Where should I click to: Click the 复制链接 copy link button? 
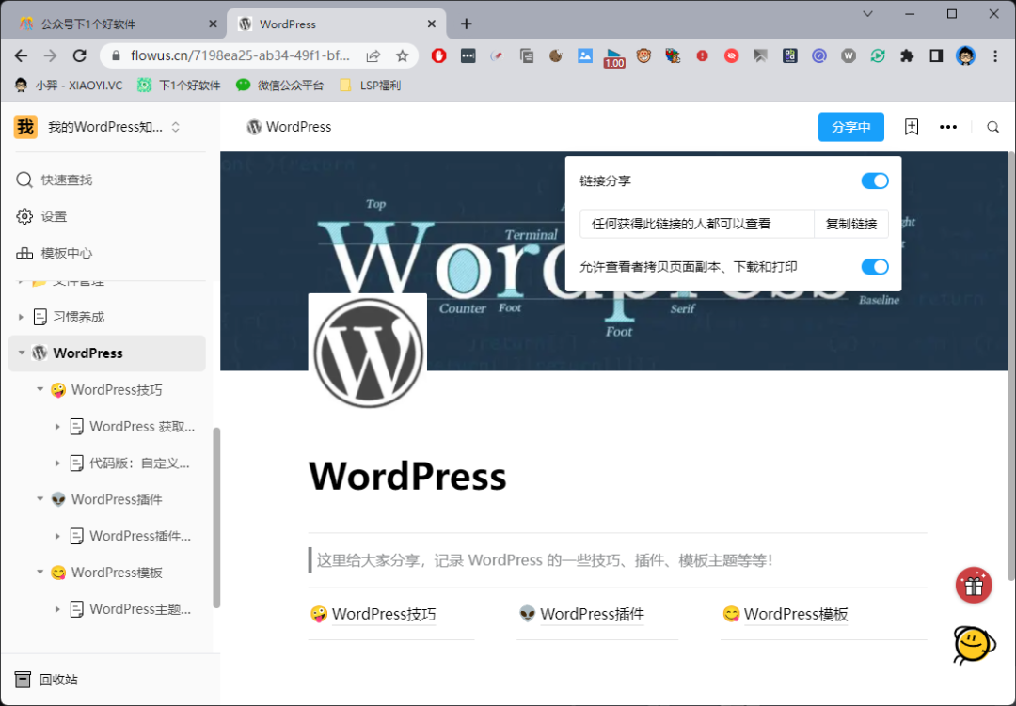tap(850, 224)
